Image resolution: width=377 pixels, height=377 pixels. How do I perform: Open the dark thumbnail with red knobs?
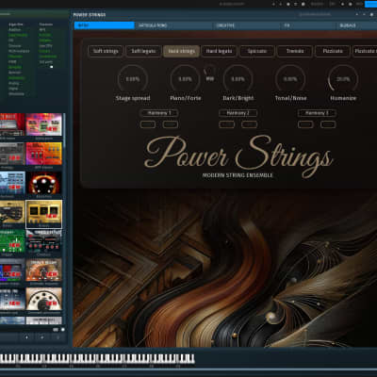pos(43,241)
